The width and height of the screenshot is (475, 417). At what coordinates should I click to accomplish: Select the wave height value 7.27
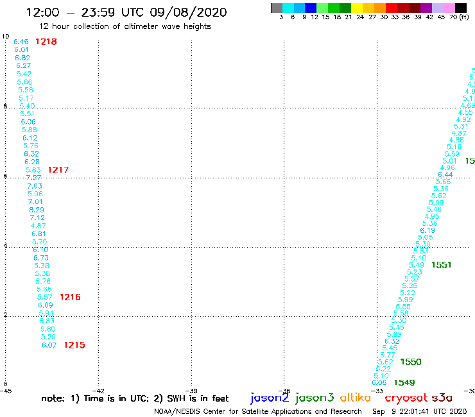pos(33,178)
